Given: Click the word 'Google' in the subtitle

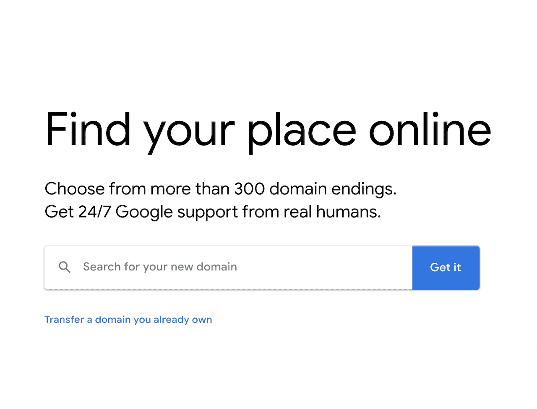Looking at the screenshot, I should [144, 212].
